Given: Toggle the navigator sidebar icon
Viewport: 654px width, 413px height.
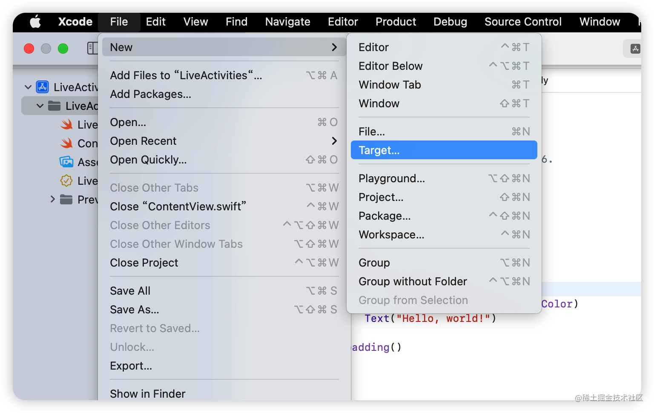Looking at the screenshot, I should tap(92, 48).
